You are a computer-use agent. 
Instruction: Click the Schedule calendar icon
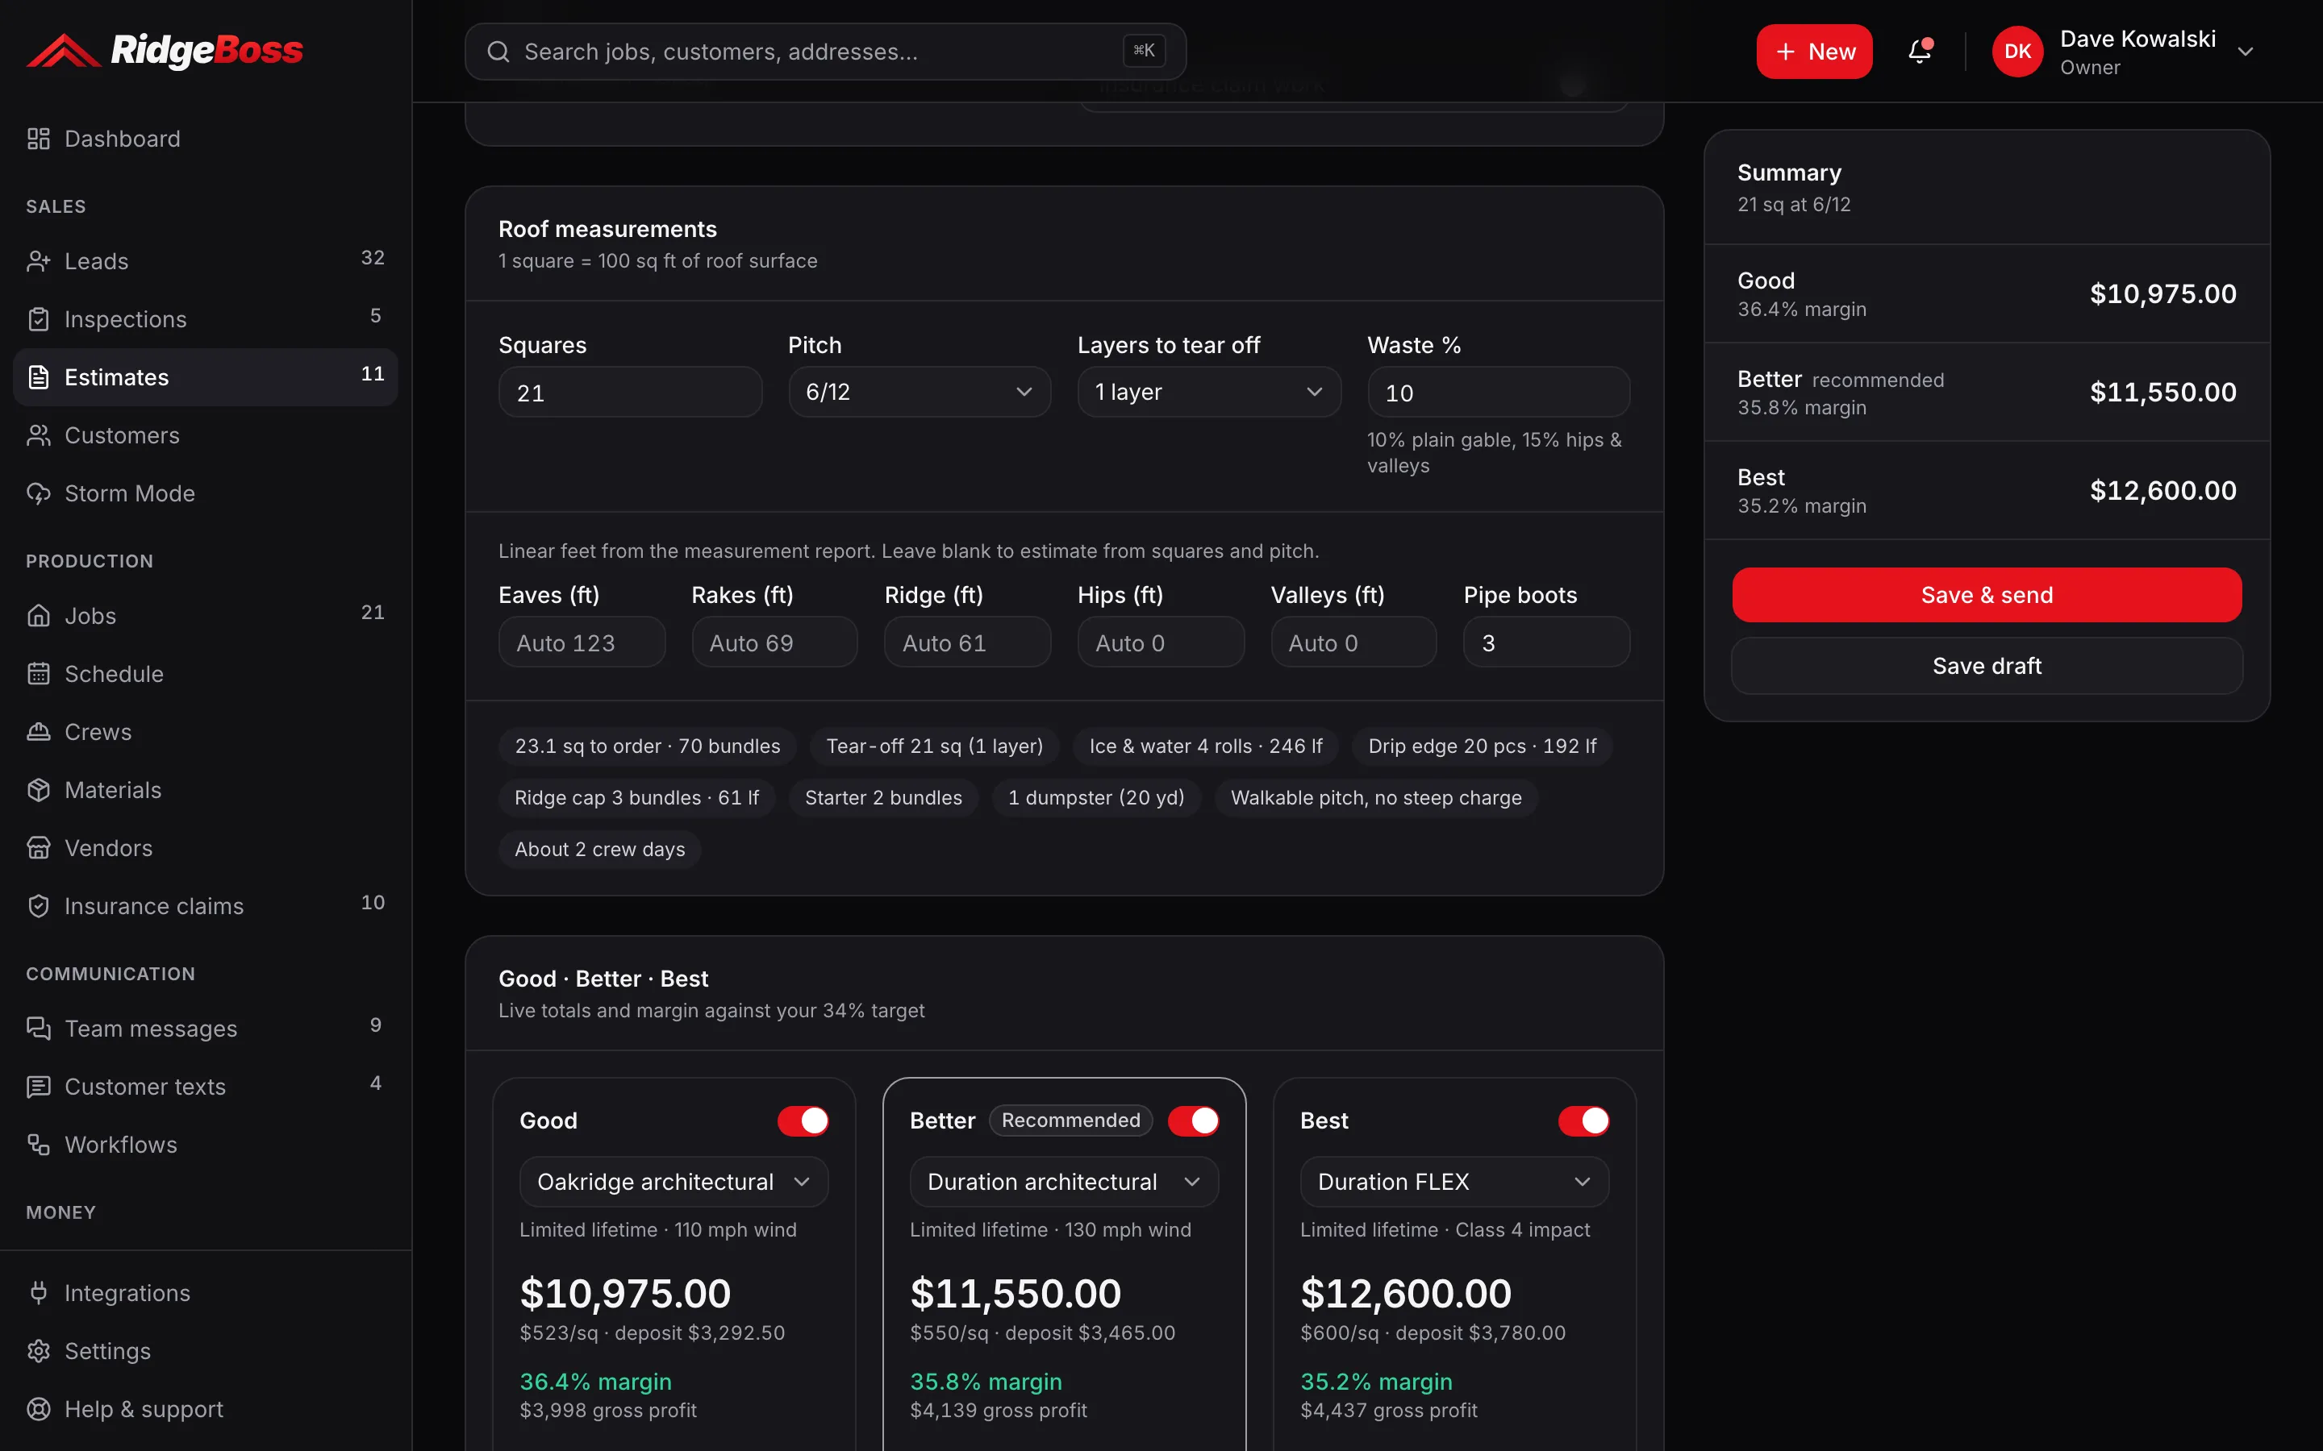pyautogui.click(x=39, y=674)
